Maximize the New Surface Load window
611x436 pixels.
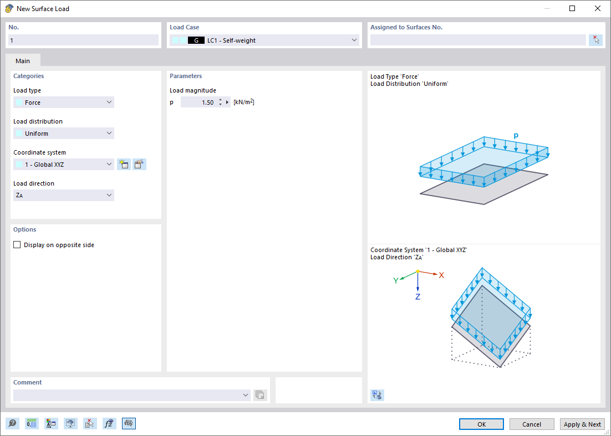coord(572,8)
